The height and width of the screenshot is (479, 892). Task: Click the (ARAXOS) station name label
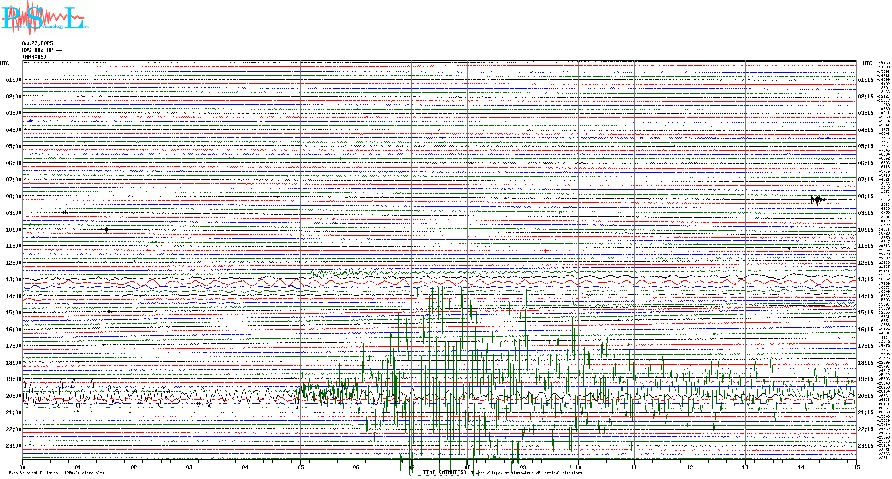[x=34, y=57]
